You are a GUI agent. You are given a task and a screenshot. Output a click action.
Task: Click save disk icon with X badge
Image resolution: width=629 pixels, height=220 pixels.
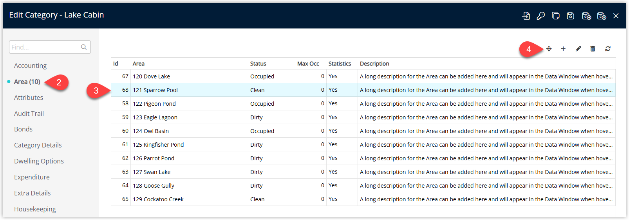point(602,16)
